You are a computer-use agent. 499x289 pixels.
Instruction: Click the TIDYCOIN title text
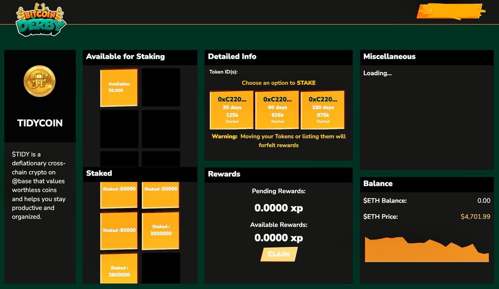tap(40, 123)
